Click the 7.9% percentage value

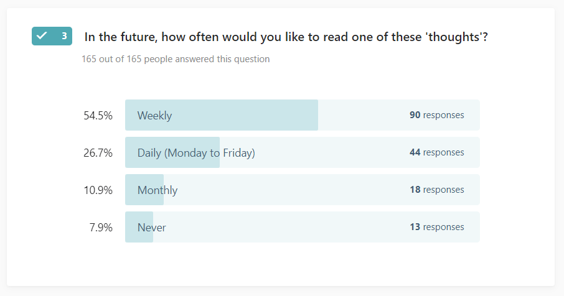(x=101, y=228)
